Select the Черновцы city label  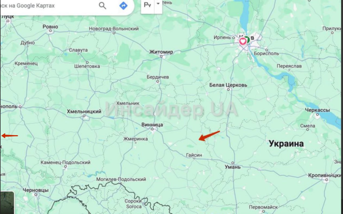[36, 190]
